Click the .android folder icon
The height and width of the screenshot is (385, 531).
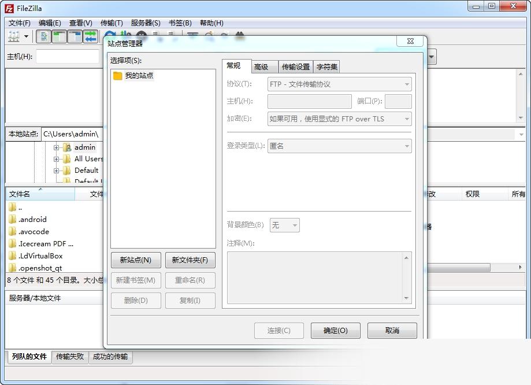pos(12,219)
